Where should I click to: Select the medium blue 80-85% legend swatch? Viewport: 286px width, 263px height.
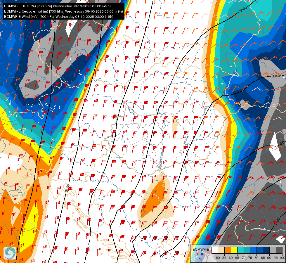coord(260,250)
